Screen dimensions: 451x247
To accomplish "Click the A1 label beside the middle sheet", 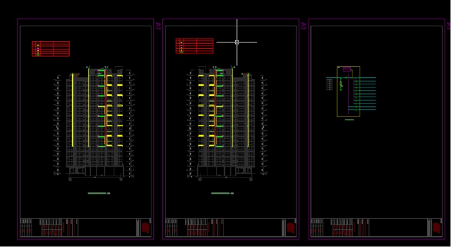I will coord(303,26).
